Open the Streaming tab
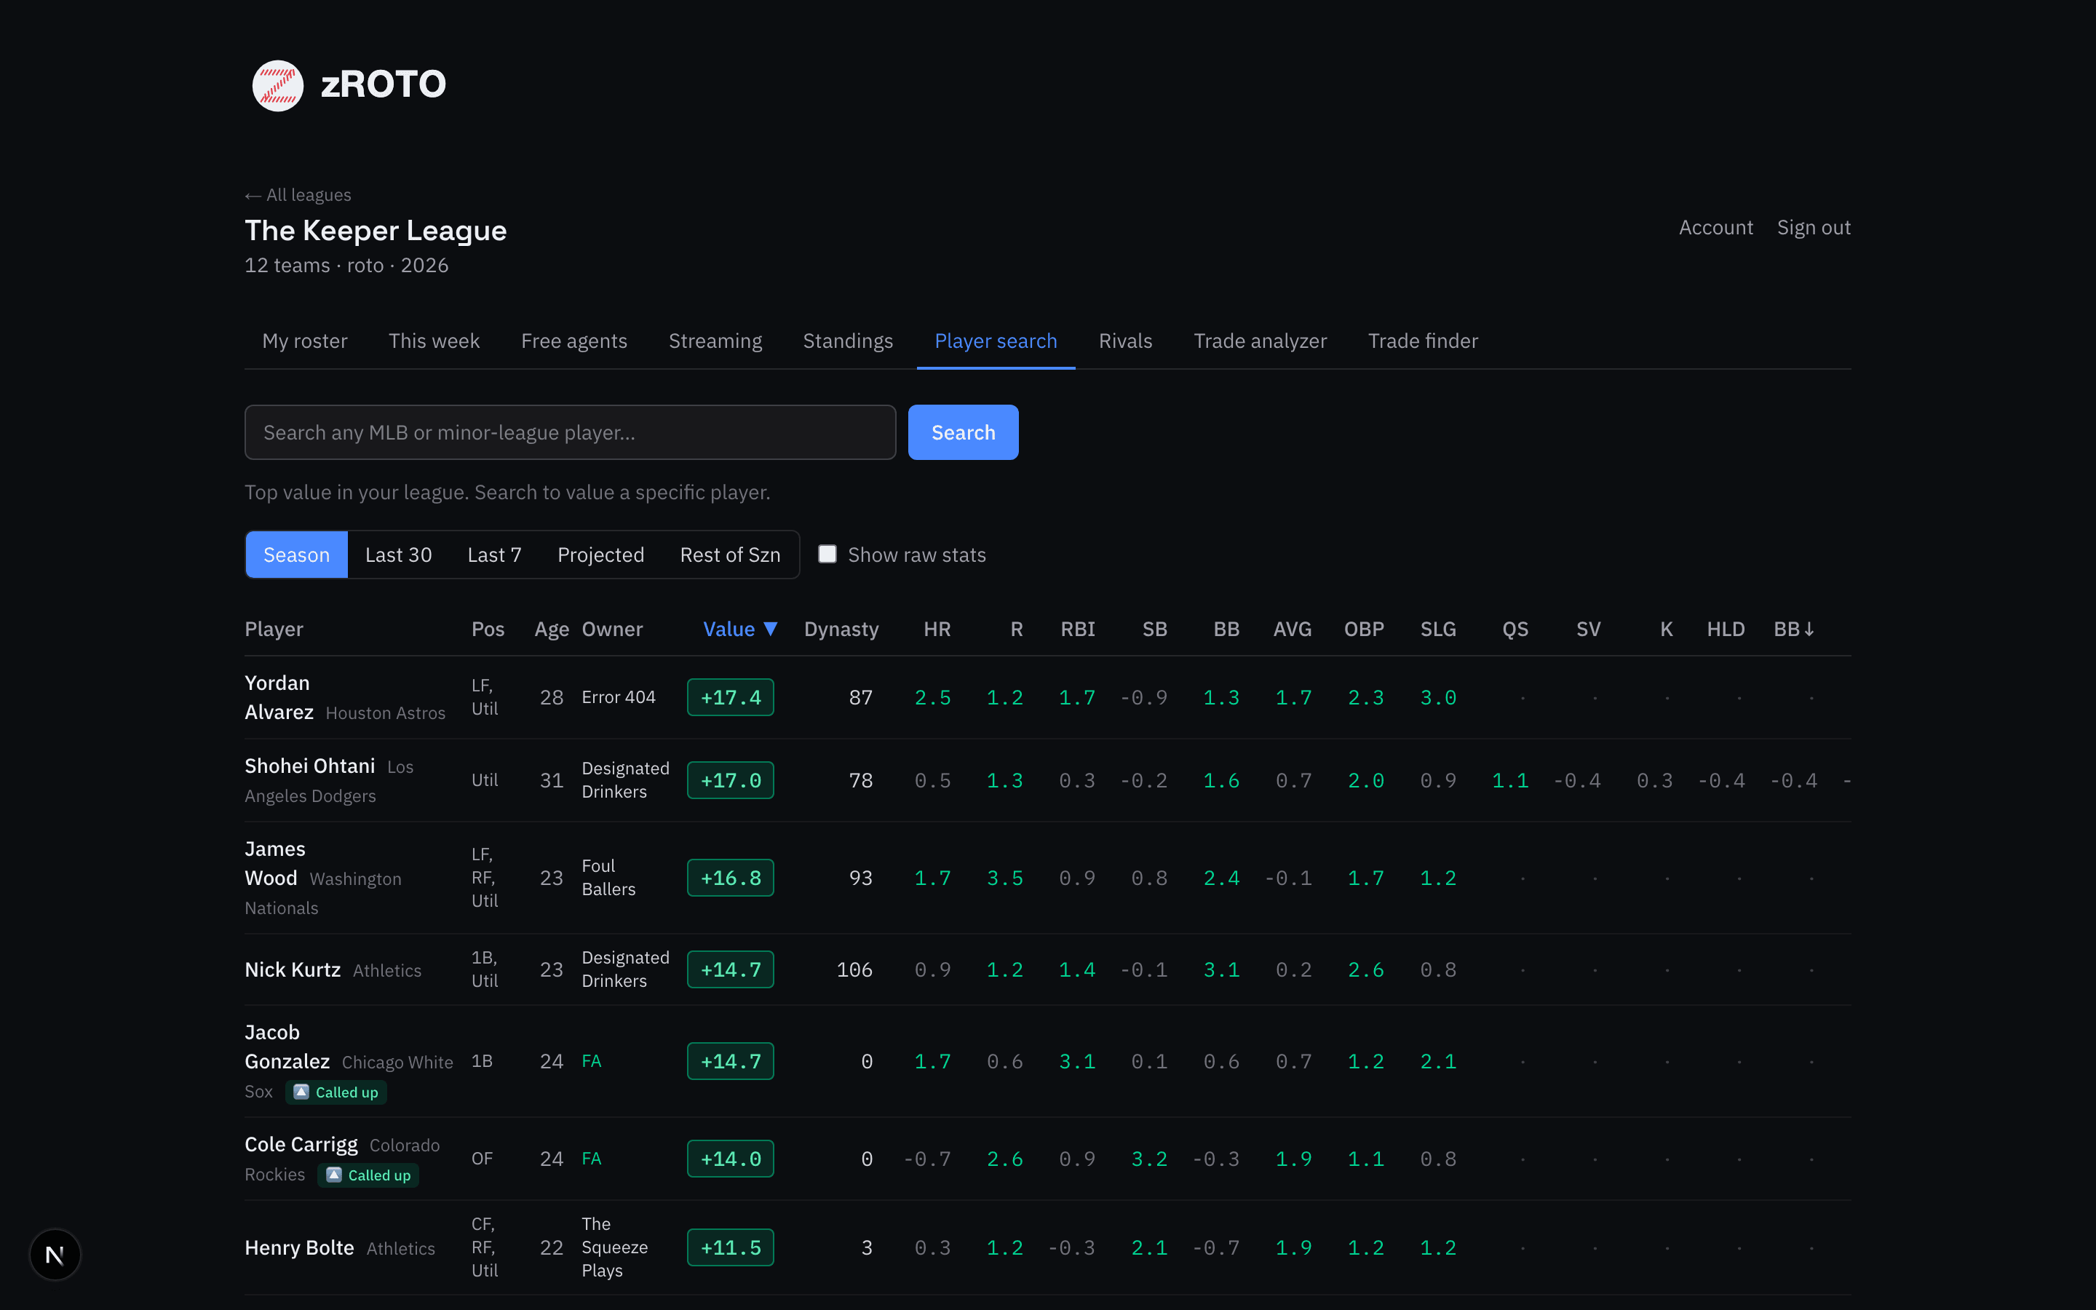The width and height of the screenshot is (2096, 1310). (715, 341)
